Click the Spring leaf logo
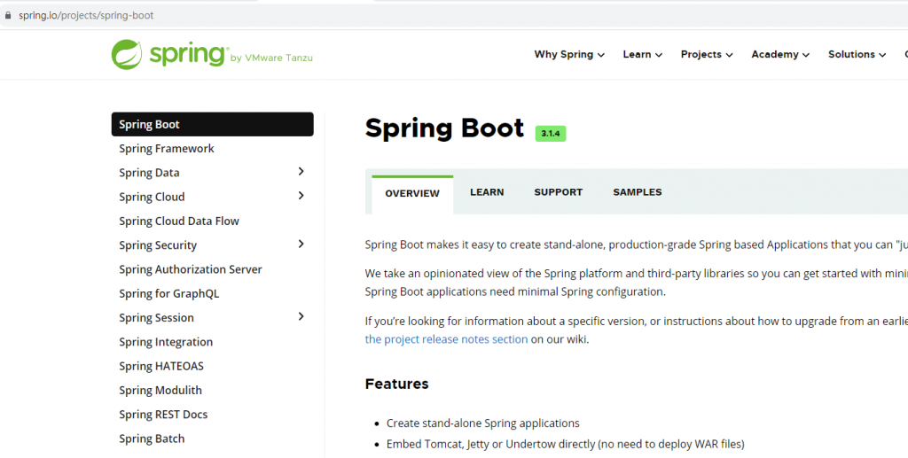This screenshot has height=458, width=908. point(126,54)
